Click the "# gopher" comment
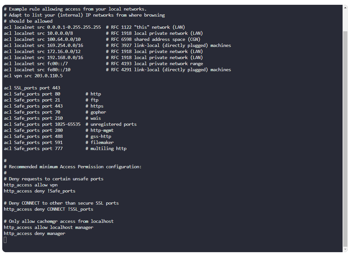 click(x=96, y=112)
